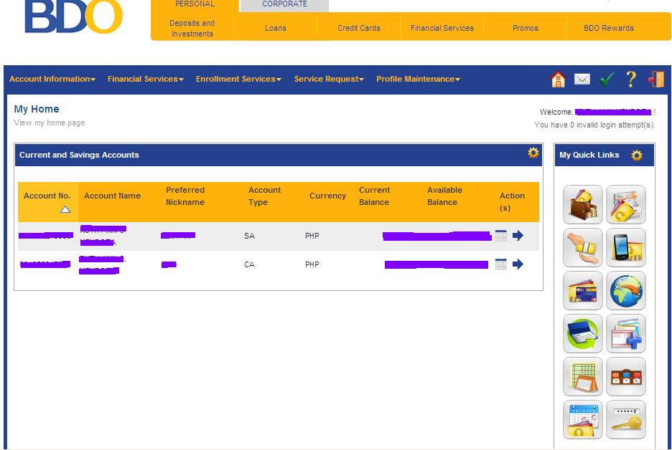Open the Promos menu item

point(526,28)
